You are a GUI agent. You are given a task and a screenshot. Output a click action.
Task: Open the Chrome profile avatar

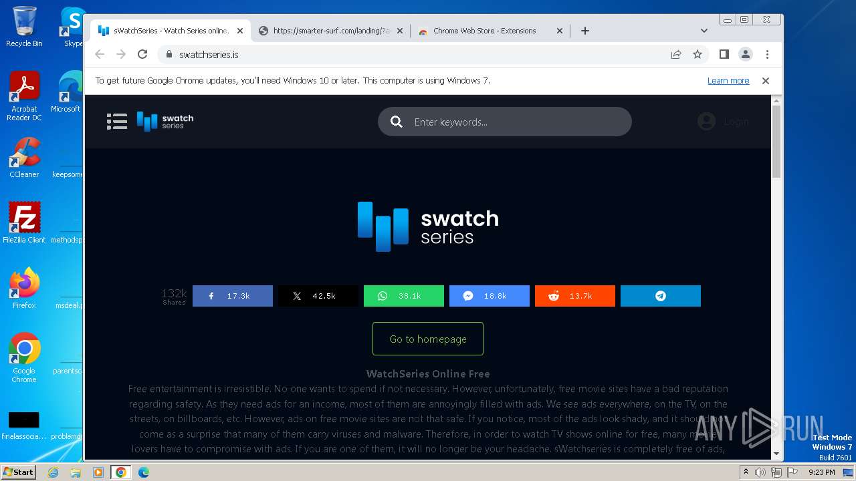click(746, 54)
